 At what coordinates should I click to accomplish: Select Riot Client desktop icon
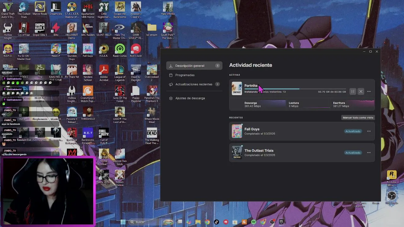click(136, 51)
